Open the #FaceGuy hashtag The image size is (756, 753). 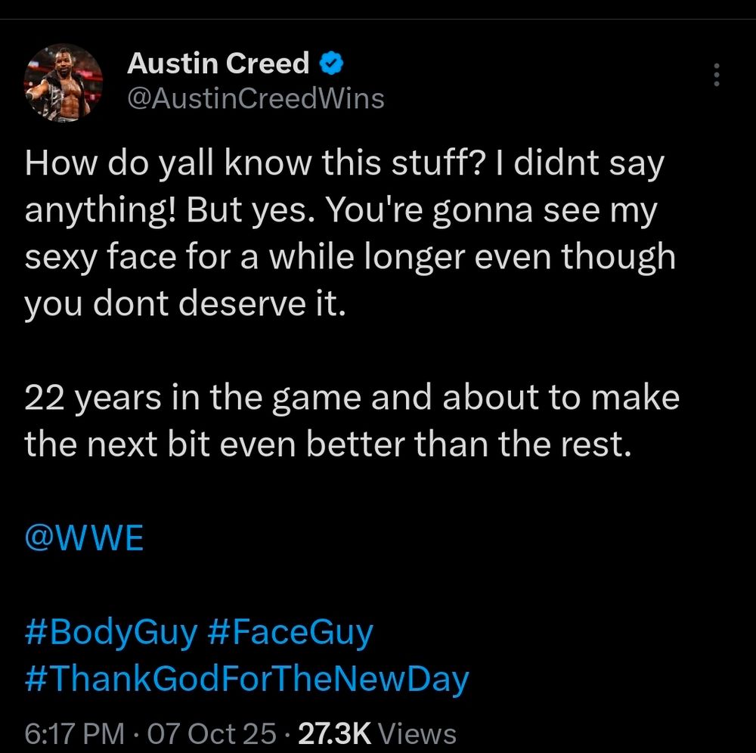[290, 632]
